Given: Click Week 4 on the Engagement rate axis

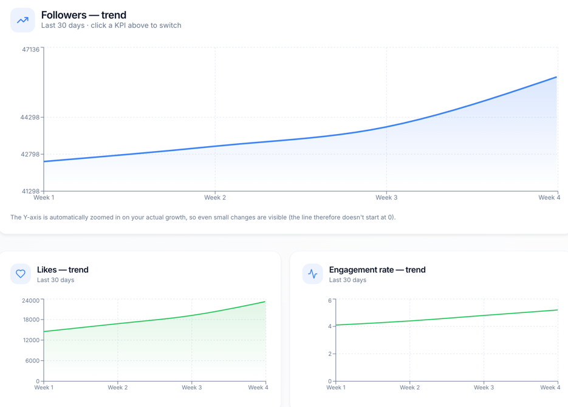Looking at the screenshot, I should (x=550, y=388).
